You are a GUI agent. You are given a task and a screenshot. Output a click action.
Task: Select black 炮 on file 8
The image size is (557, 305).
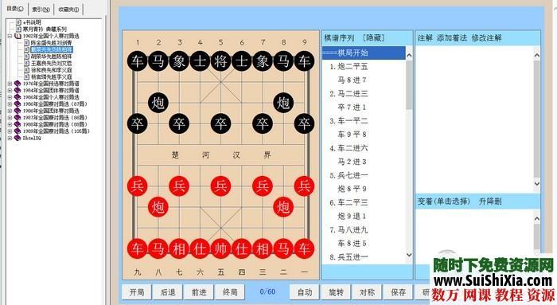[x=283, y=103]
